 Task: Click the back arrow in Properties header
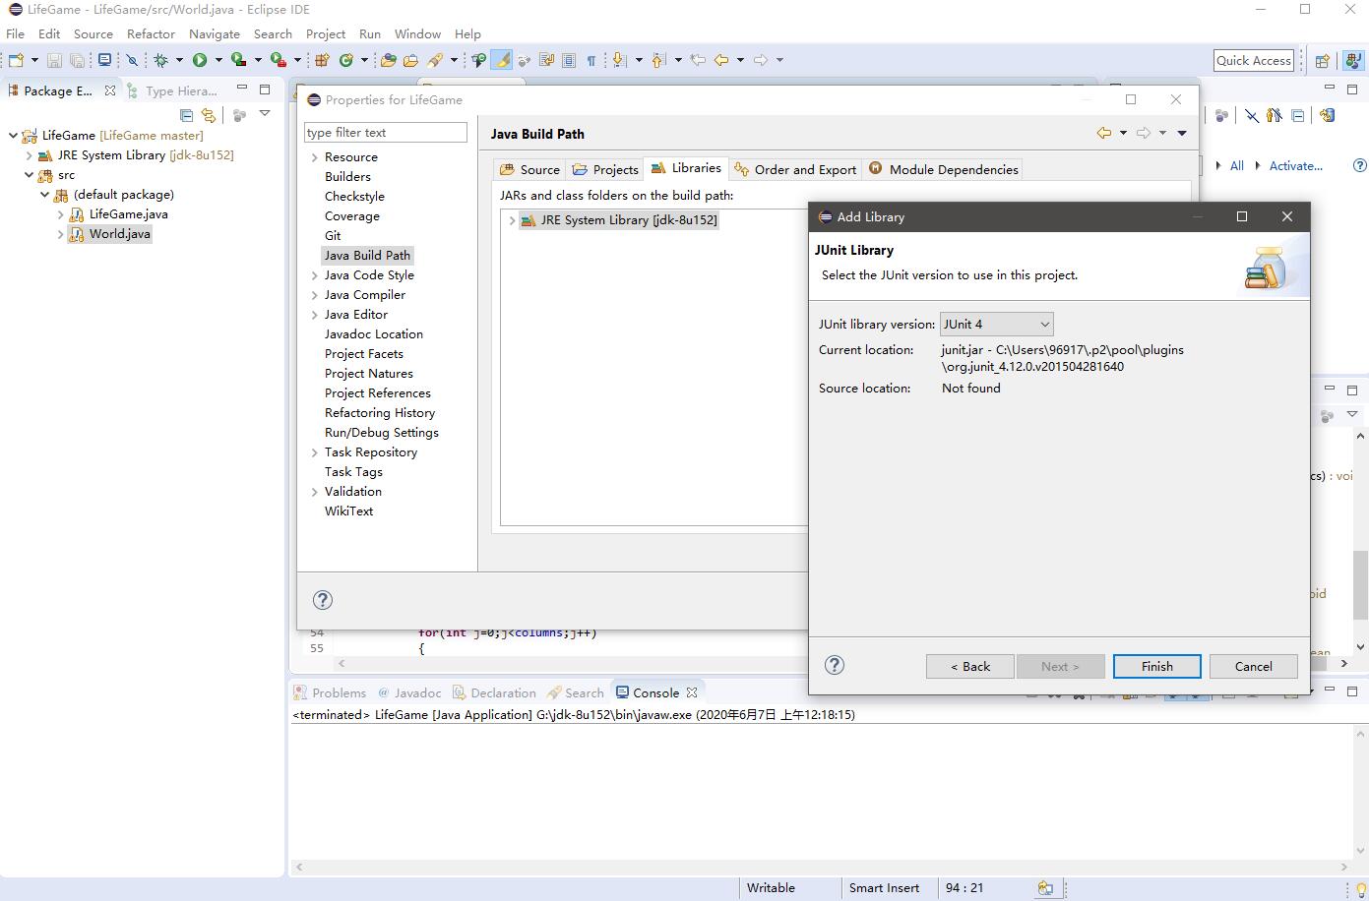click(1104, 133)
